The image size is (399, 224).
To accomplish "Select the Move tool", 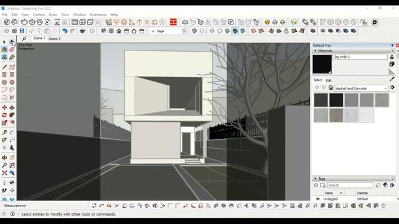I will tap(4, 108).
